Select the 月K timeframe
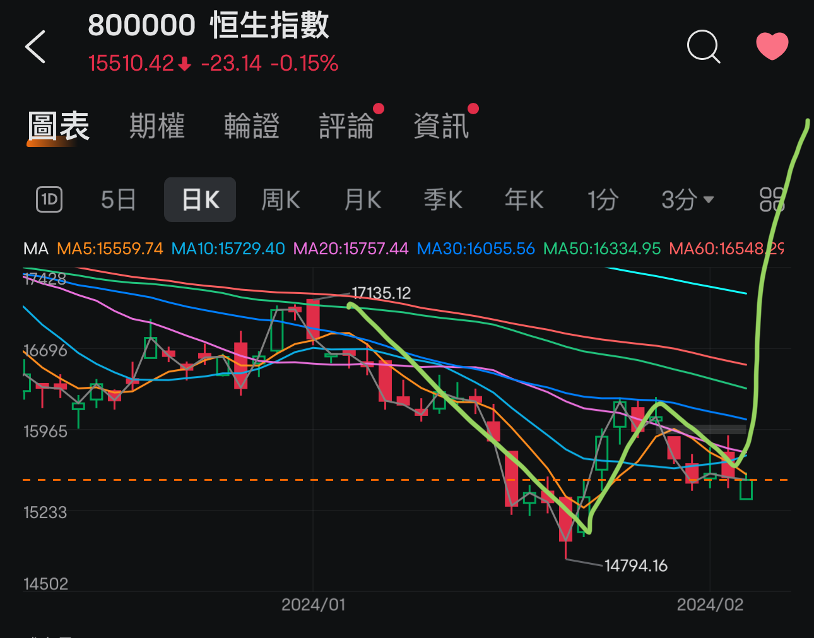 tap(363, 200)
